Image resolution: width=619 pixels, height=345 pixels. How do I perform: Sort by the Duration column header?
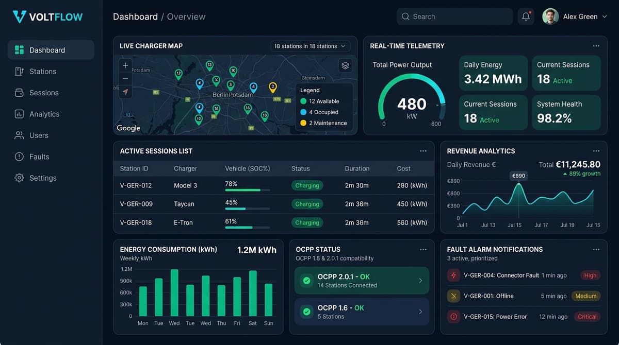pos(357,168)
